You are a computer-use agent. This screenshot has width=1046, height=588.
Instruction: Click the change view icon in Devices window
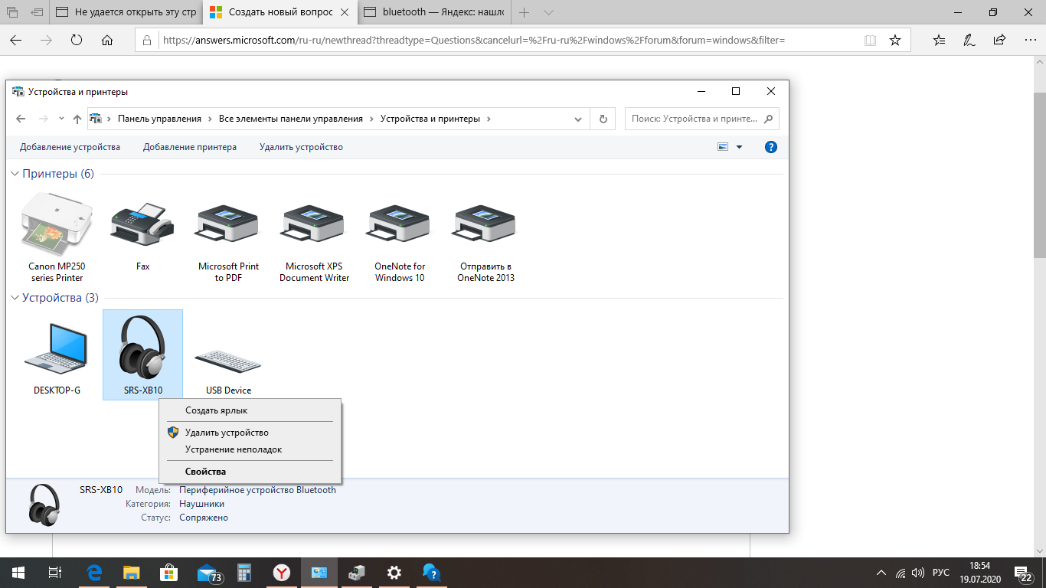(723, 147)
